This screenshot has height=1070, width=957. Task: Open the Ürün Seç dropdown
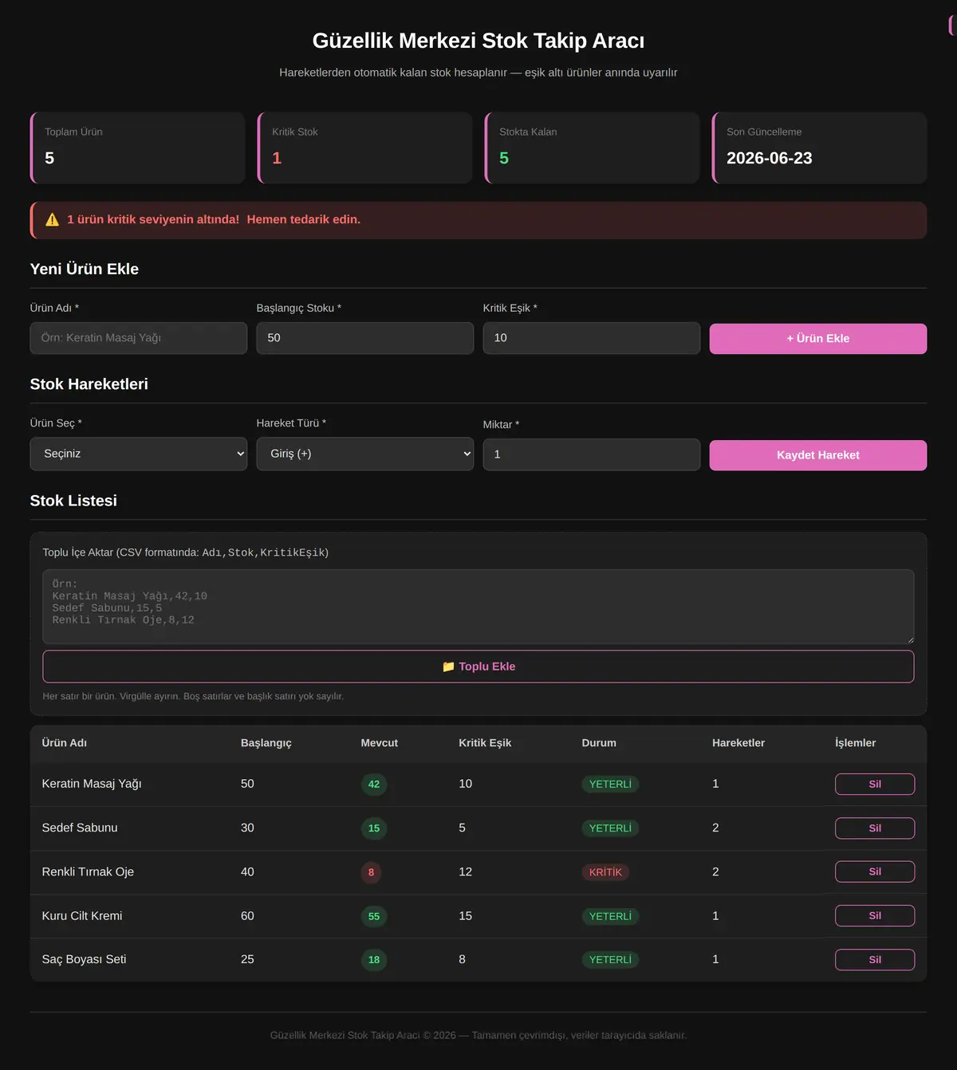[139, 454]
